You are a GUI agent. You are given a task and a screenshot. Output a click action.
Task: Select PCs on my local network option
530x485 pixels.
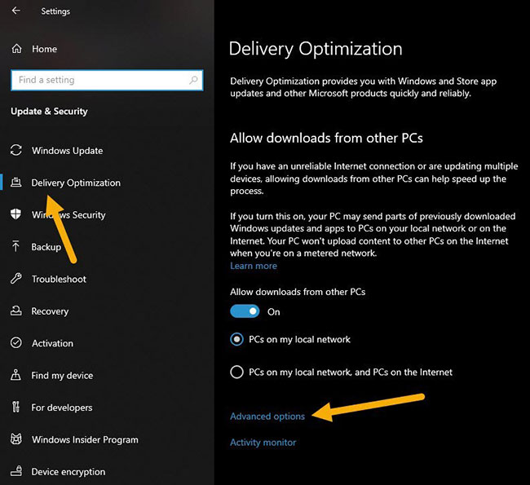(x=236, y=339)
